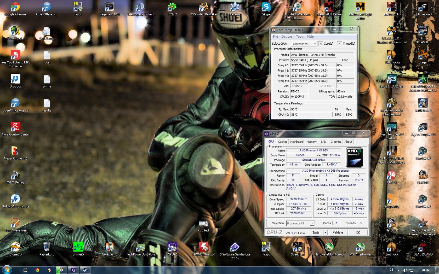Open the volume control in system tray
The image size is (439, 274).
click(x=405, y=270)
